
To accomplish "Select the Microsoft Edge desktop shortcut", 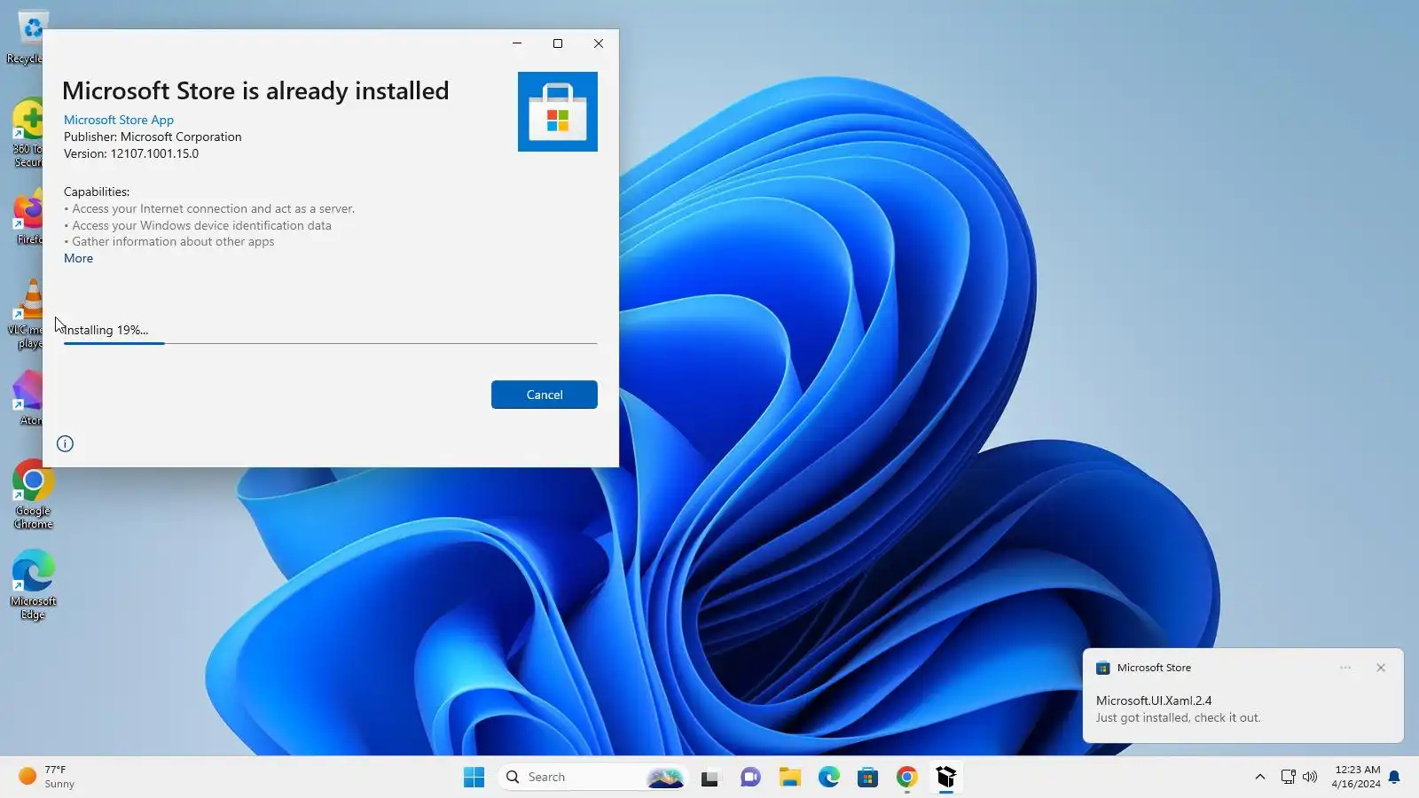I will point(33,585).
